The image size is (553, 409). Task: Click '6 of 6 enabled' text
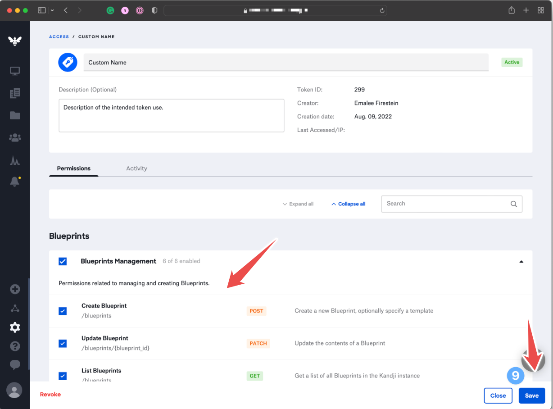[181, 261]
